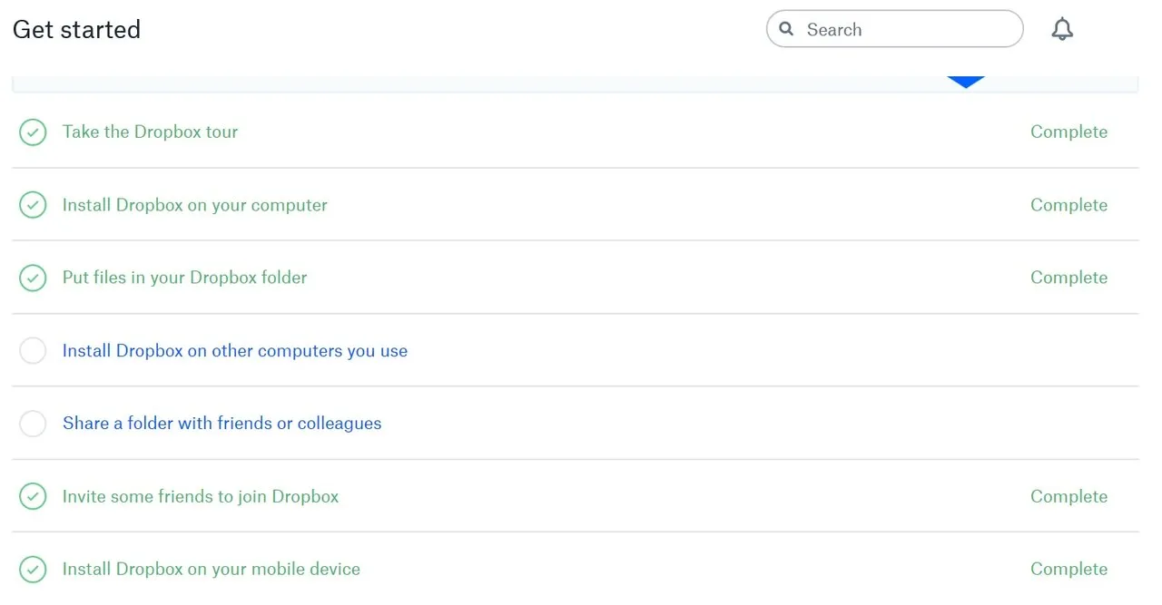Open Install Dropbox on other computers you use

(x=234, y=351)
